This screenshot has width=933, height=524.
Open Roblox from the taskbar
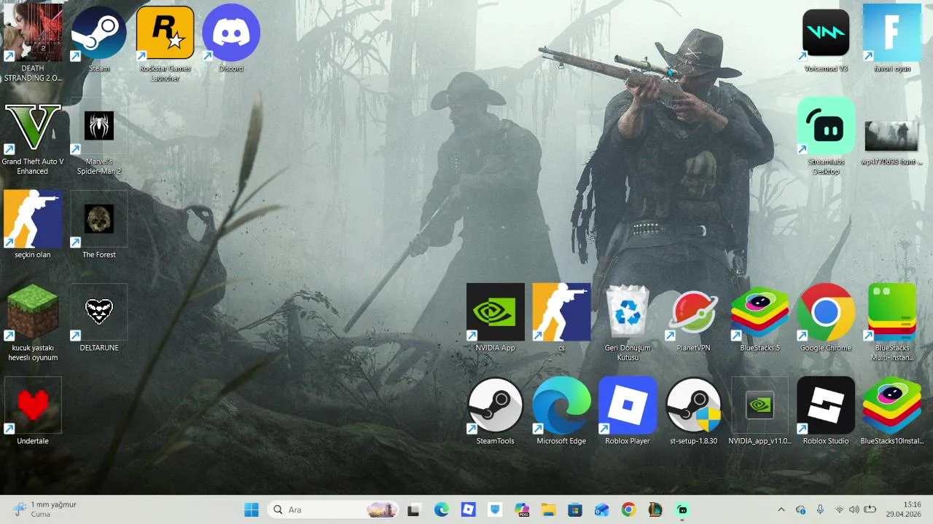pos(469,509)
